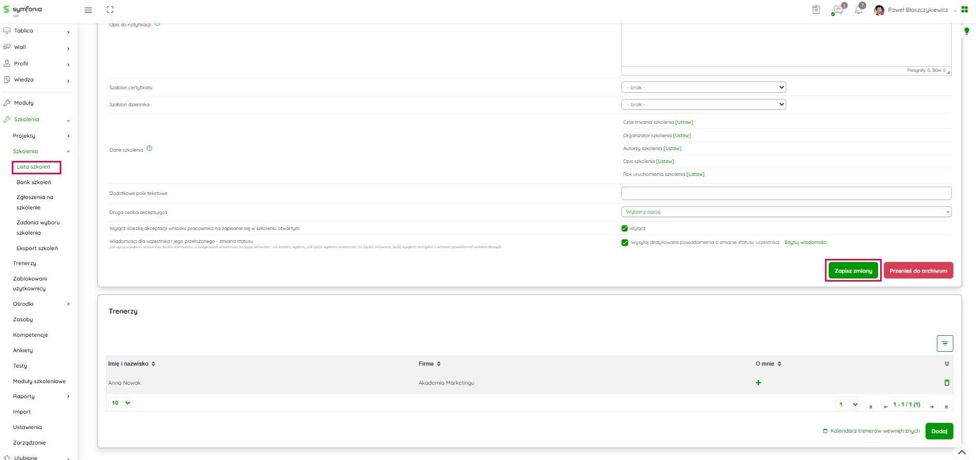976x460 pixels.
Task: Click the Przenieś do archiwum button
Action: tap(918, 271)
